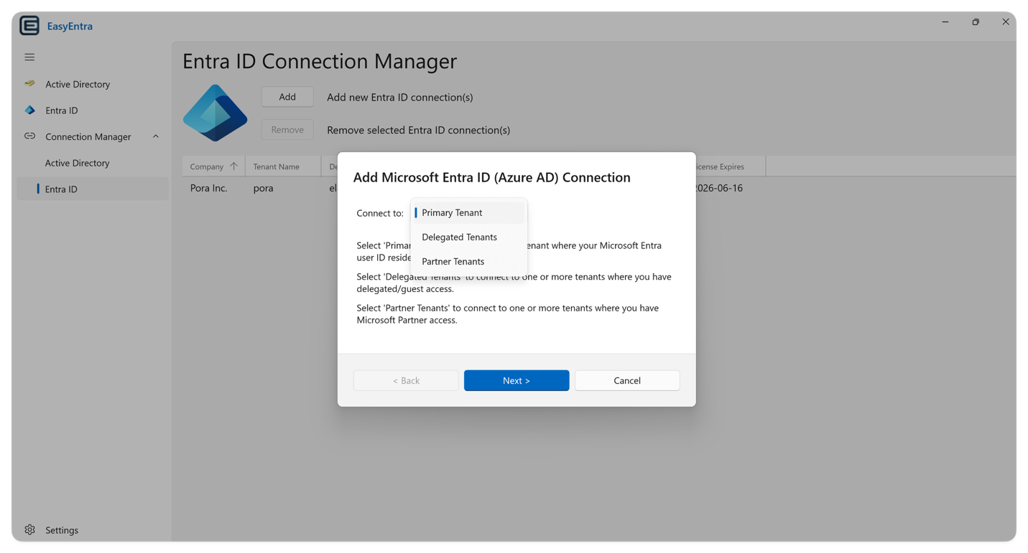Click the Next > button
The height and width of the screenshot is (553, 1028).
(517, 380)
